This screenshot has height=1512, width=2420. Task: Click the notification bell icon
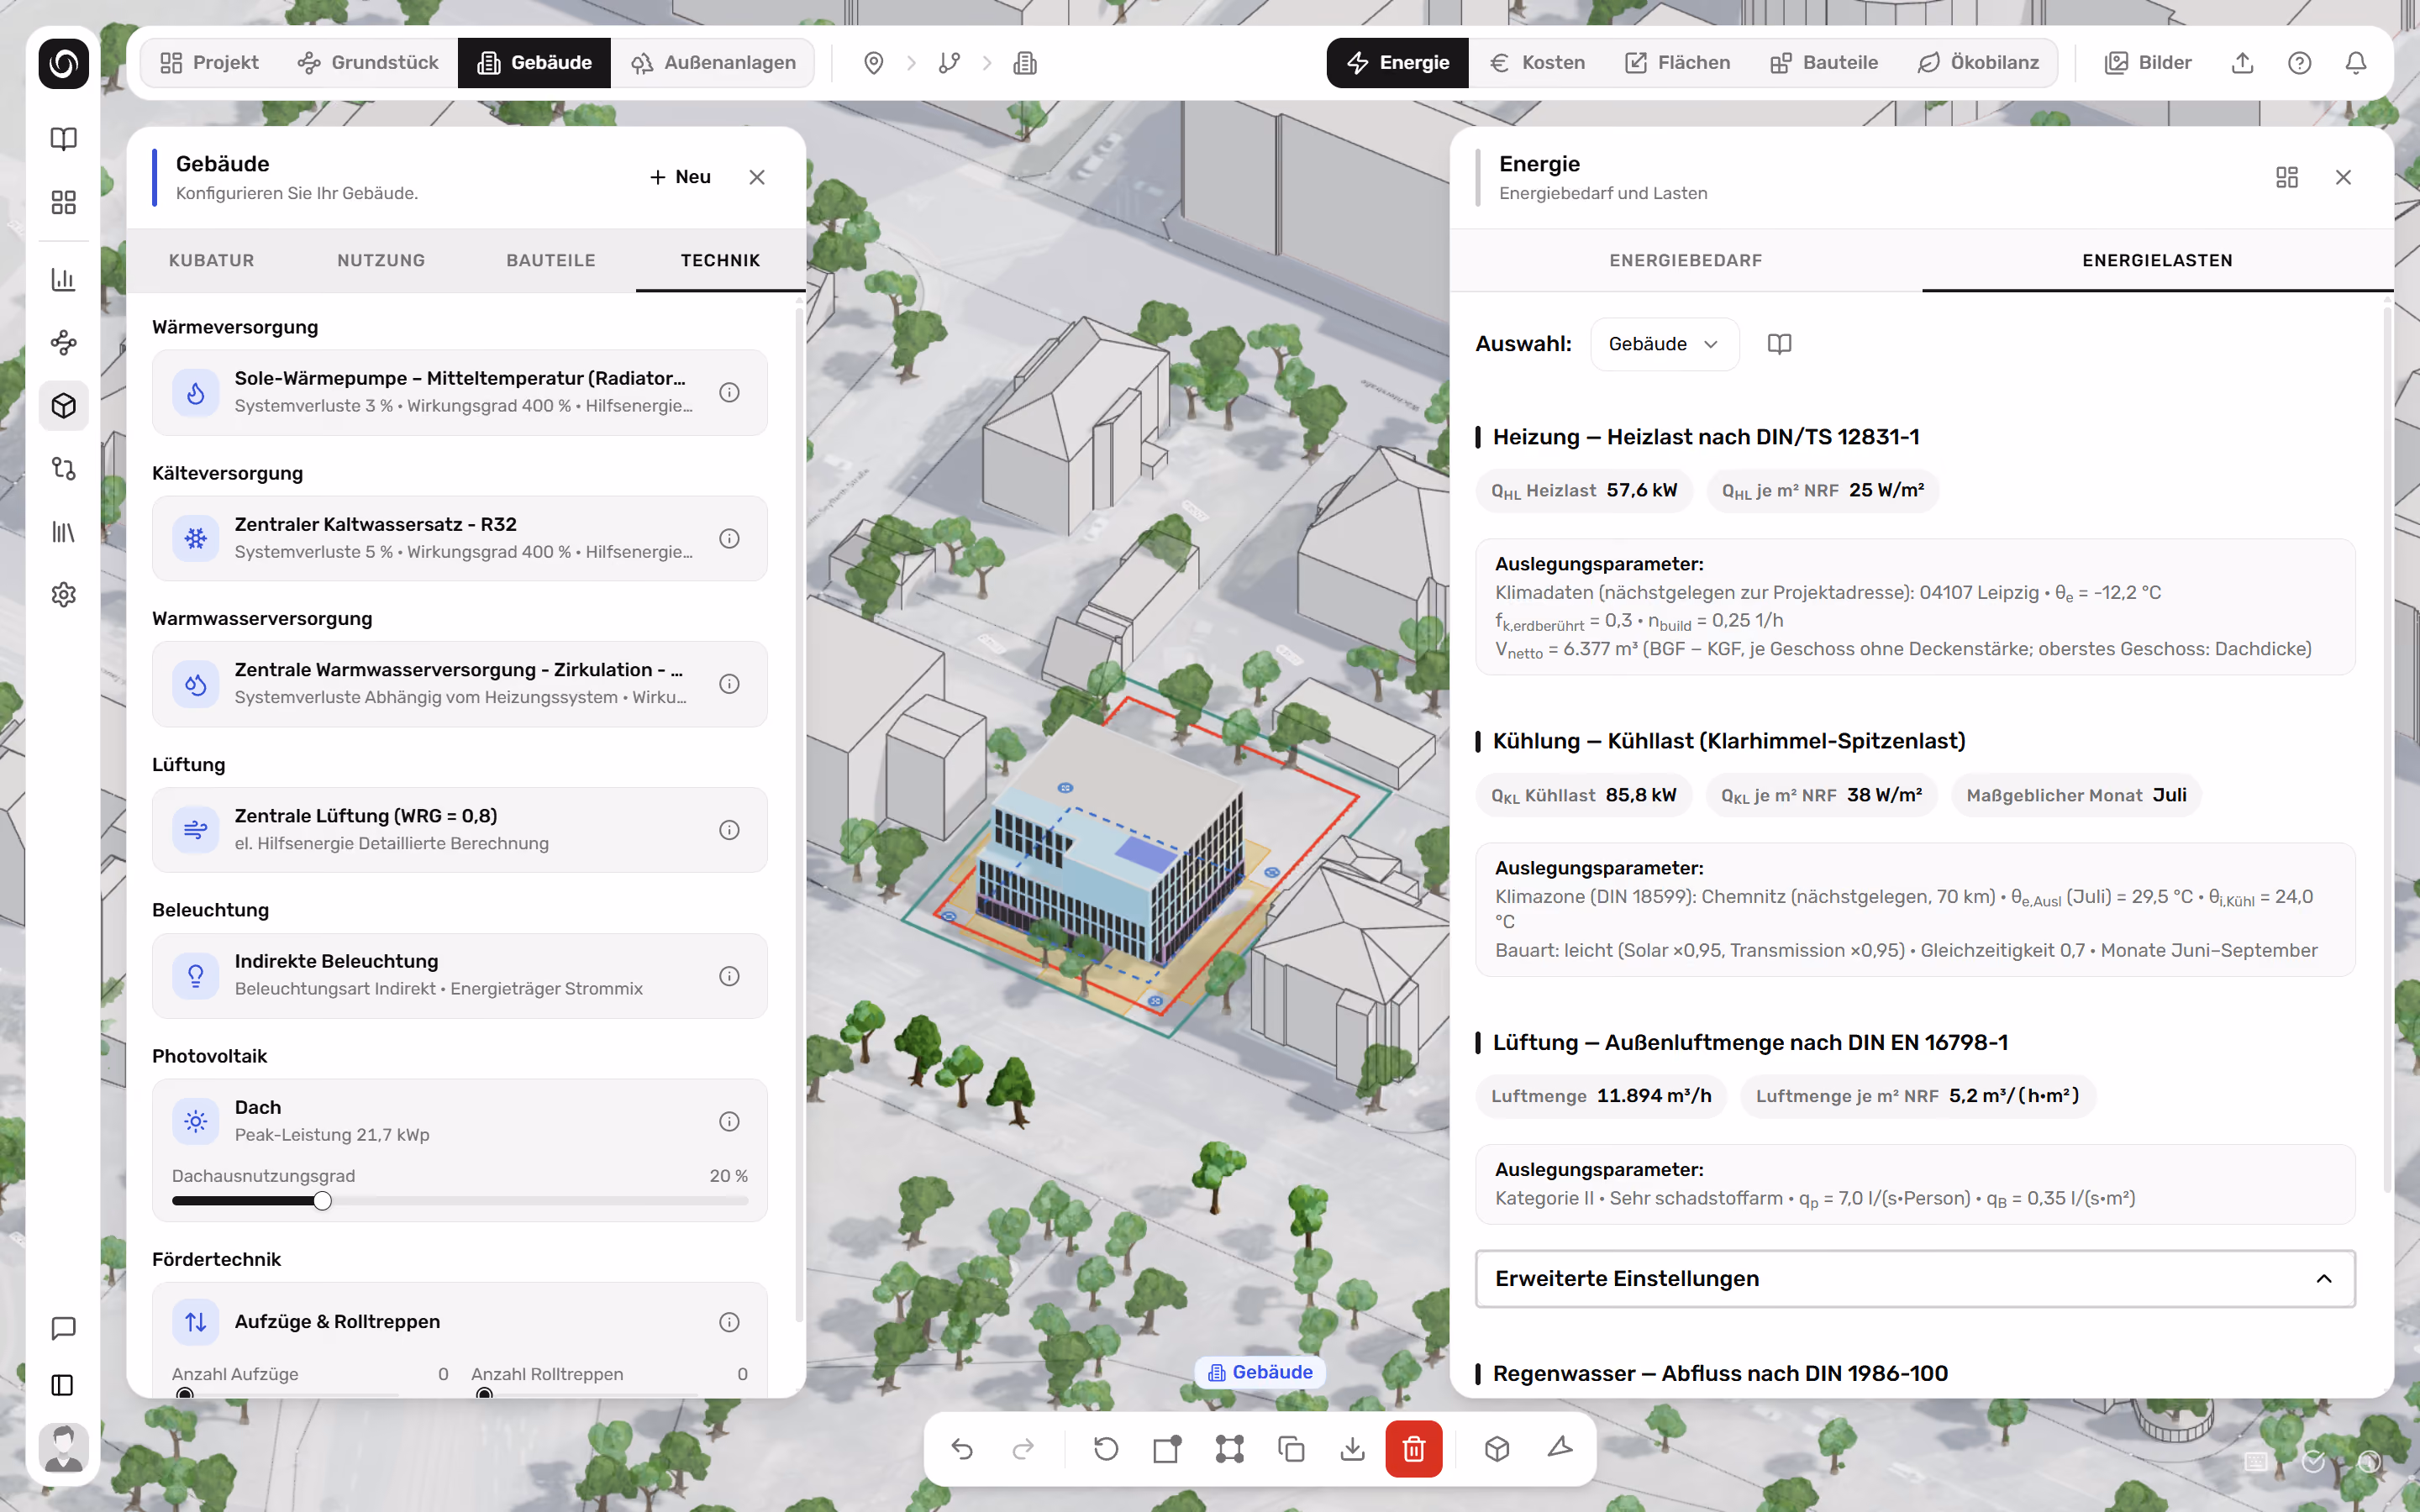click(x=2356, y=63)
